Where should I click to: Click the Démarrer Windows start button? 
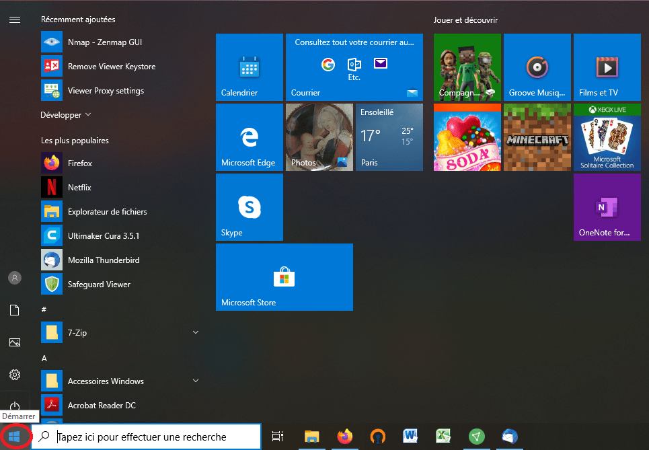tap(15, 437)
